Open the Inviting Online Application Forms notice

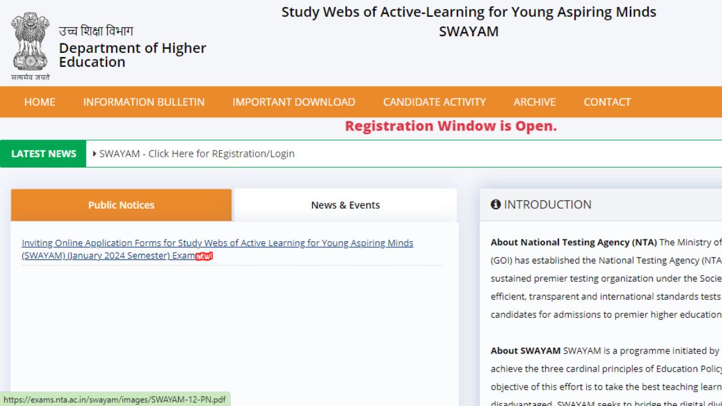(x=217, y=244)
